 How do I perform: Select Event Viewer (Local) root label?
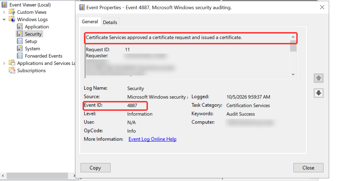coord(30,5)
